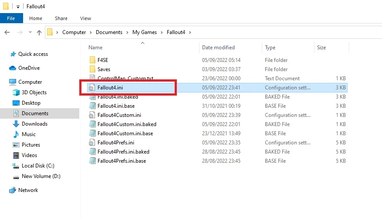Open Desktop in navigation pane

(x=31, y=103)
